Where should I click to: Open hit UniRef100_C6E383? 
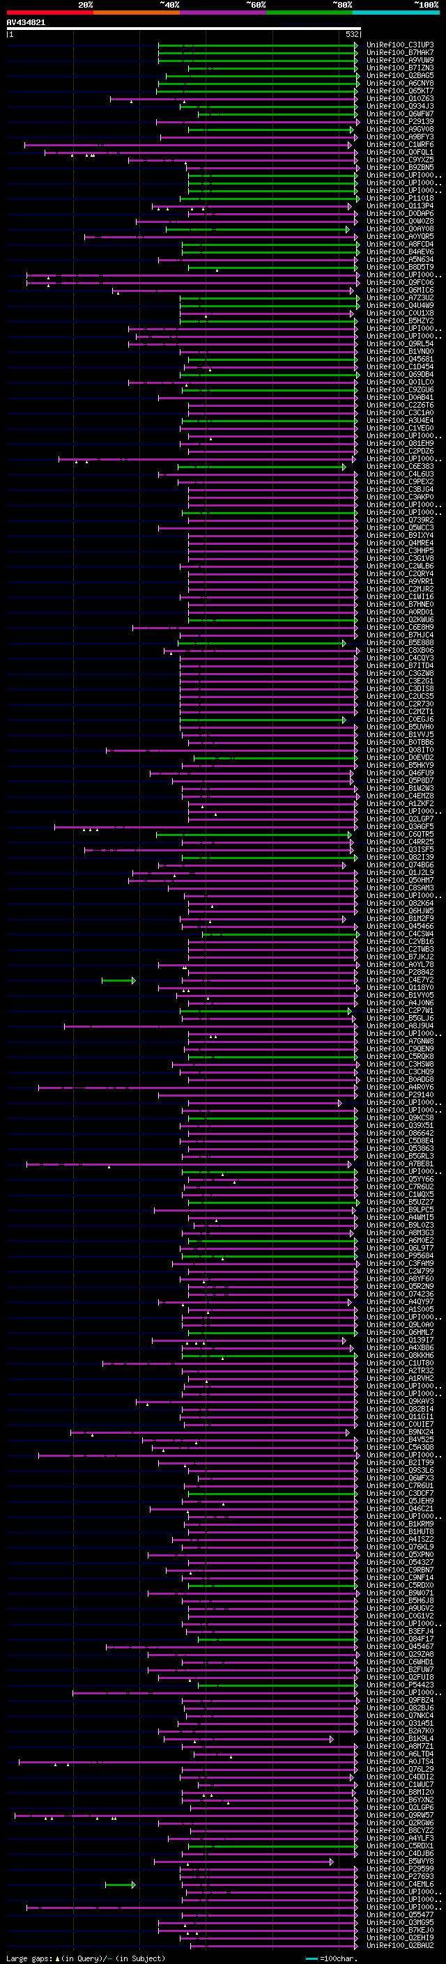pyautogui.click(x=399, y=467)
